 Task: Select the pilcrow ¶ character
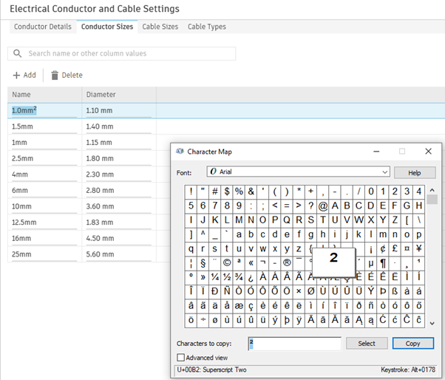[383, 262]
